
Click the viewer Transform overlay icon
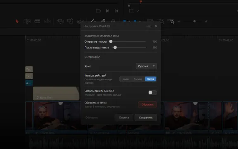(131, 11)
